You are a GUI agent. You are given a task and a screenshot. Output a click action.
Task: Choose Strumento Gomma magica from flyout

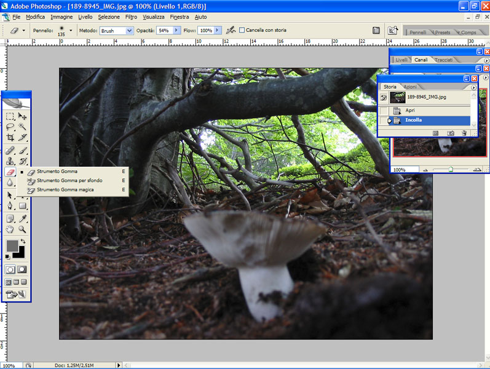coord(73,190)
